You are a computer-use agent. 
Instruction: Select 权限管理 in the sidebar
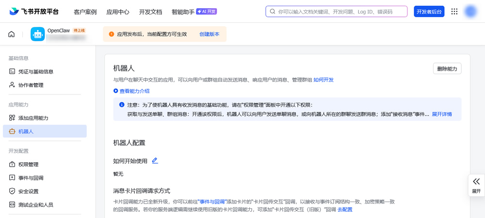(x=28, y=165)
